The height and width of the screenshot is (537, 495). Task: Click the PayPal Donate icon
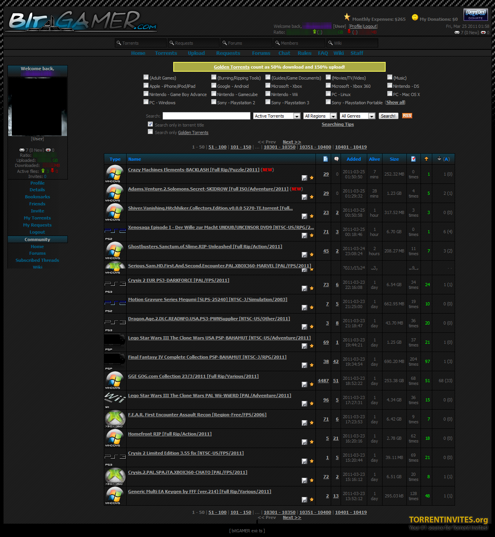click(x=476, y=15)
